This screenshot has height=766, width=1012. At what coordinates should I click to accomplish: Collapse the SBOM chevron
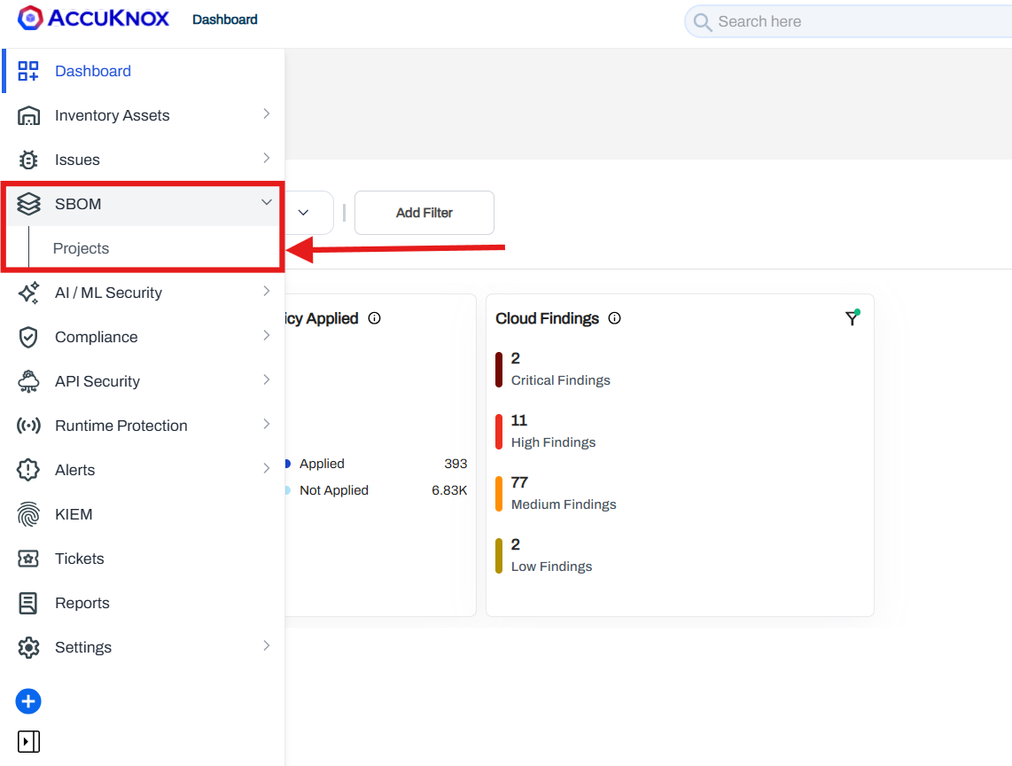click(x=267, y=202)
